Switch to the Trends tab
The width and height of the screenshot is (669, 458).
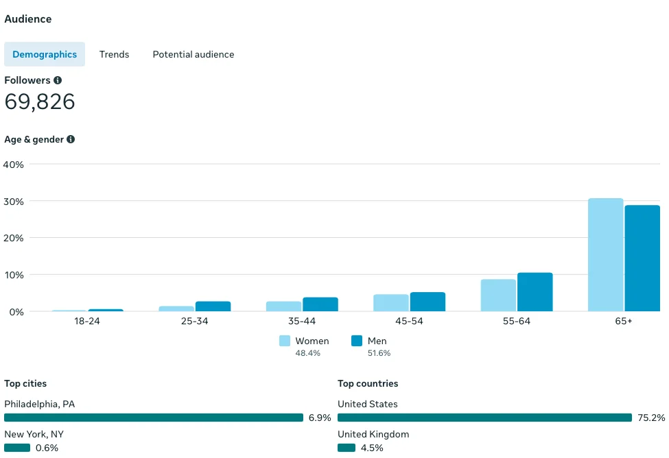tap(114, 54)
